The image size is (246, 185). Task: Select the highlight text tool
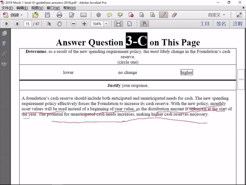(120, 15)
